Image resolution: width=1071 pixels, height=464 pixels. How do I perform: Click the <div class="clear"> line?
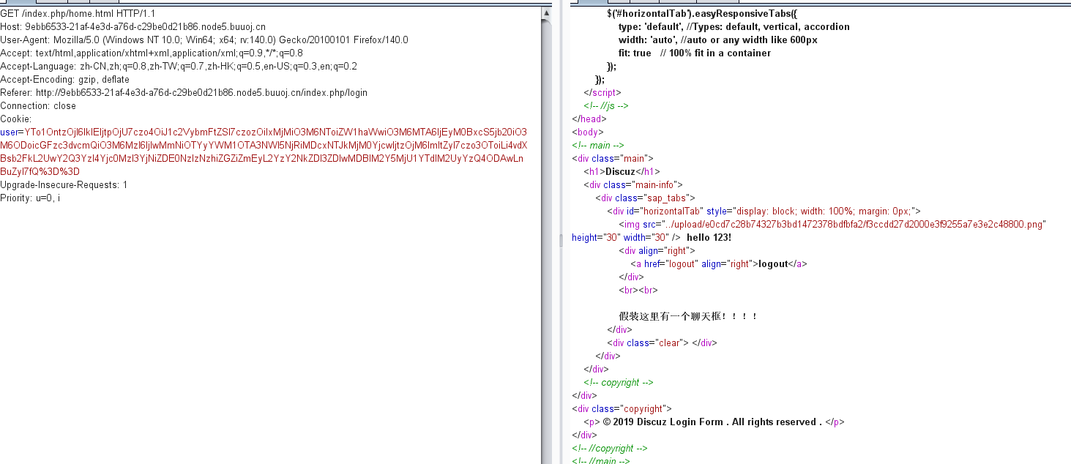(662, 343)
